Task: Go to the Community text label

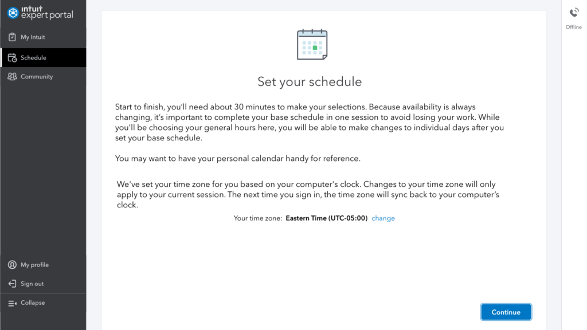Action: coord(37,77)
